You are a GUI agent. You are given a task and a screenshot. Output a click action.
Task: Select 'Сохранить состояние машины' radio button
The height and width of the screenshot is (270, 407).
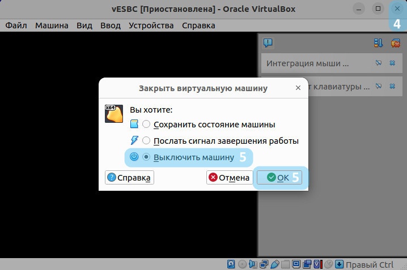[146, 124]
